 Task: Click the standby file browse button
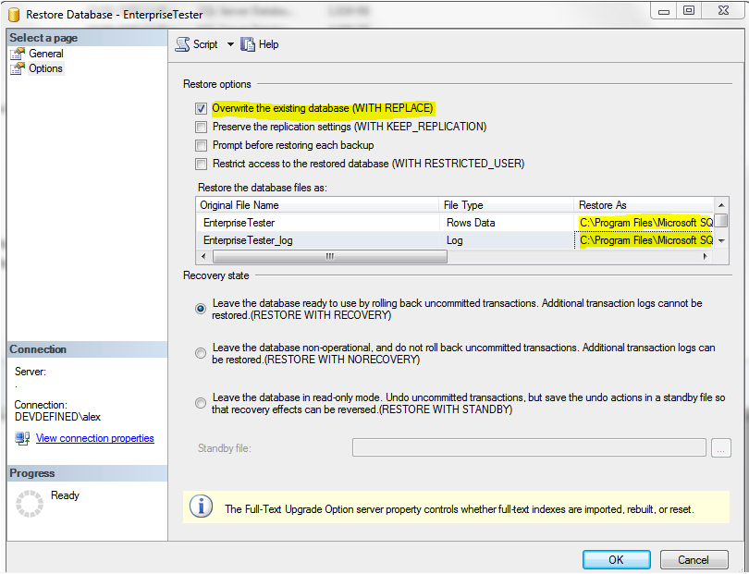pos(721,448)
